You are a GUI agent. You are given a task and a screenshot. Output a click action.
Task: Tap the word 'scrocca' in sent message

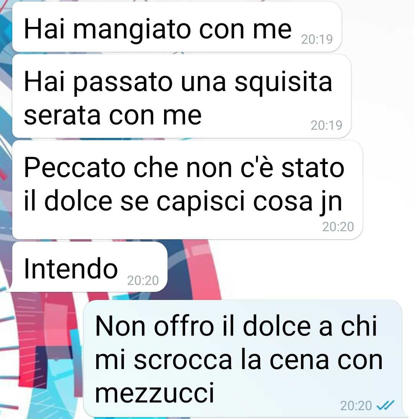pos(183,360)
